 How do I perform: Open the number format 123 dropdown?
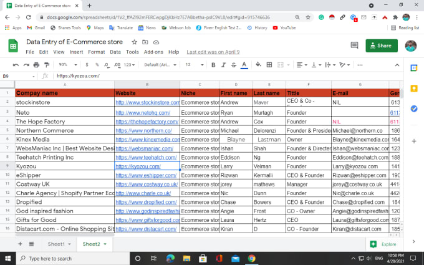point(129,65)
